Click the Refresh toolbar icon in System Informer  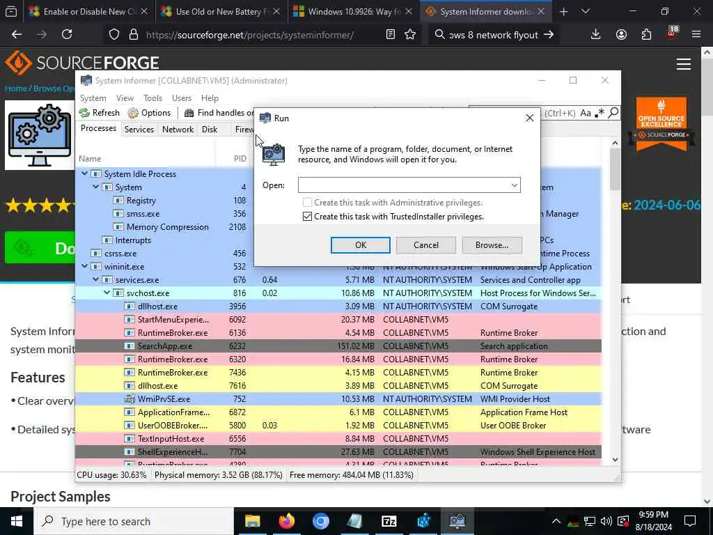tap(84, 113)
